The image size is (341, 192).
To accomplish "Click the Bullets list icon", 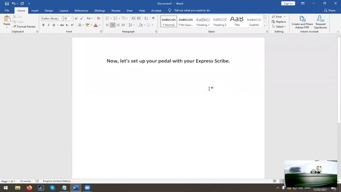I will pyautogui.click(x=108, y=19).
